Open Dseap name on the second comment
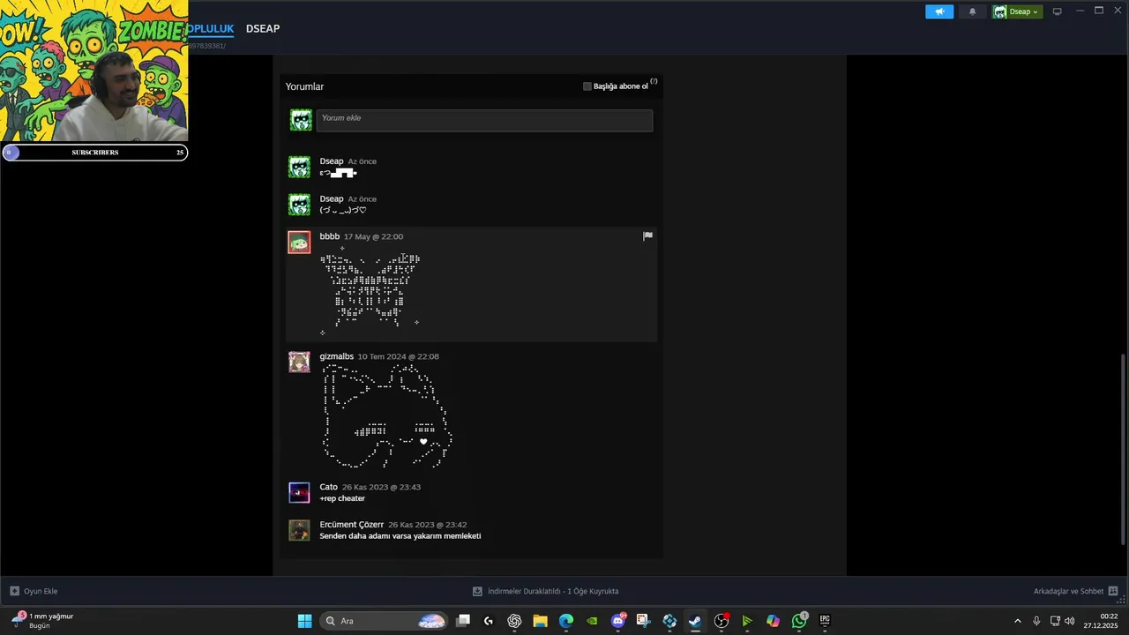The height and width of the screenshot is (635, 1129). coord(332,199)
